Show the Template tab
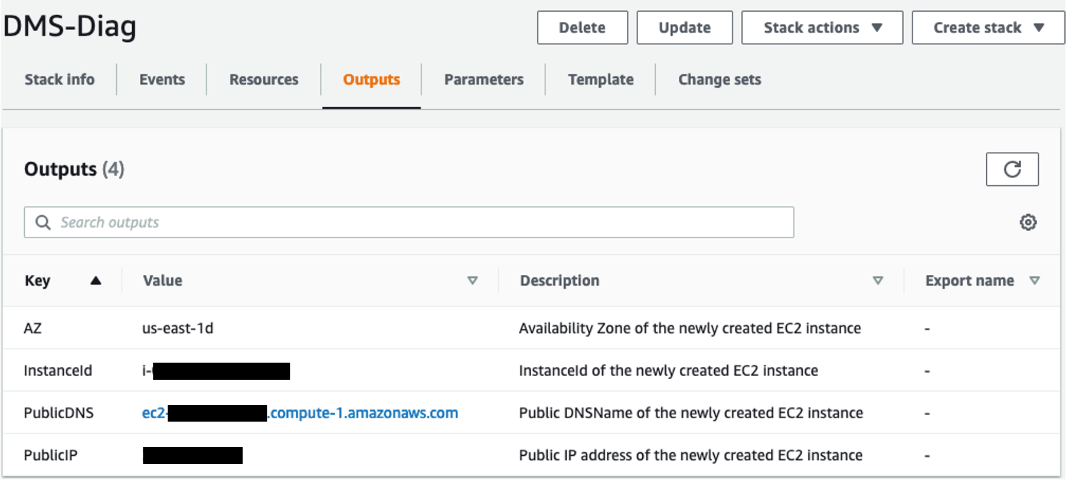The image size is (1066, 480). (x=600, y=80)
